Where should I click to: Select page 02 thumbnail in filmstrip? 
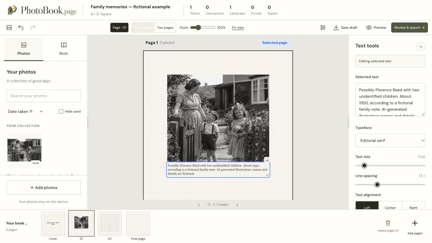(110, 223)
